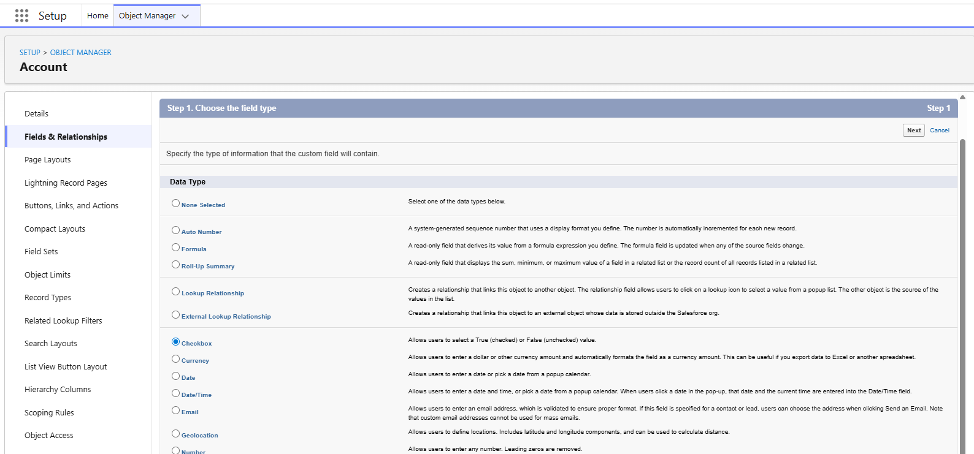The width and height of the screenshot is (974, 454).
Task: Choose the Geolocation radio button
Action: [x=176, y=434]
